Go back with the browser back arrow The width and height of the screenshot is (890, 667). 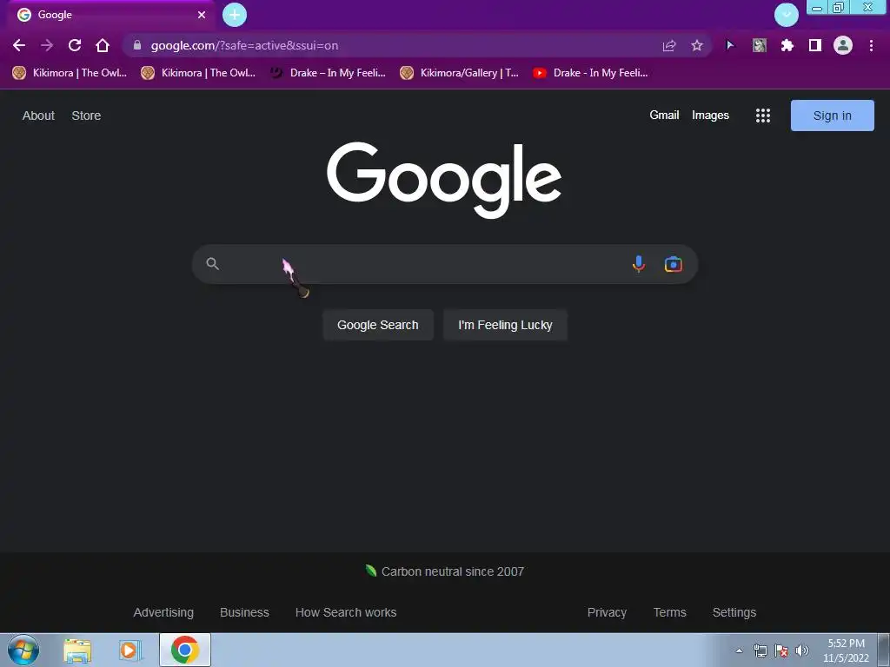click(19, 45)
